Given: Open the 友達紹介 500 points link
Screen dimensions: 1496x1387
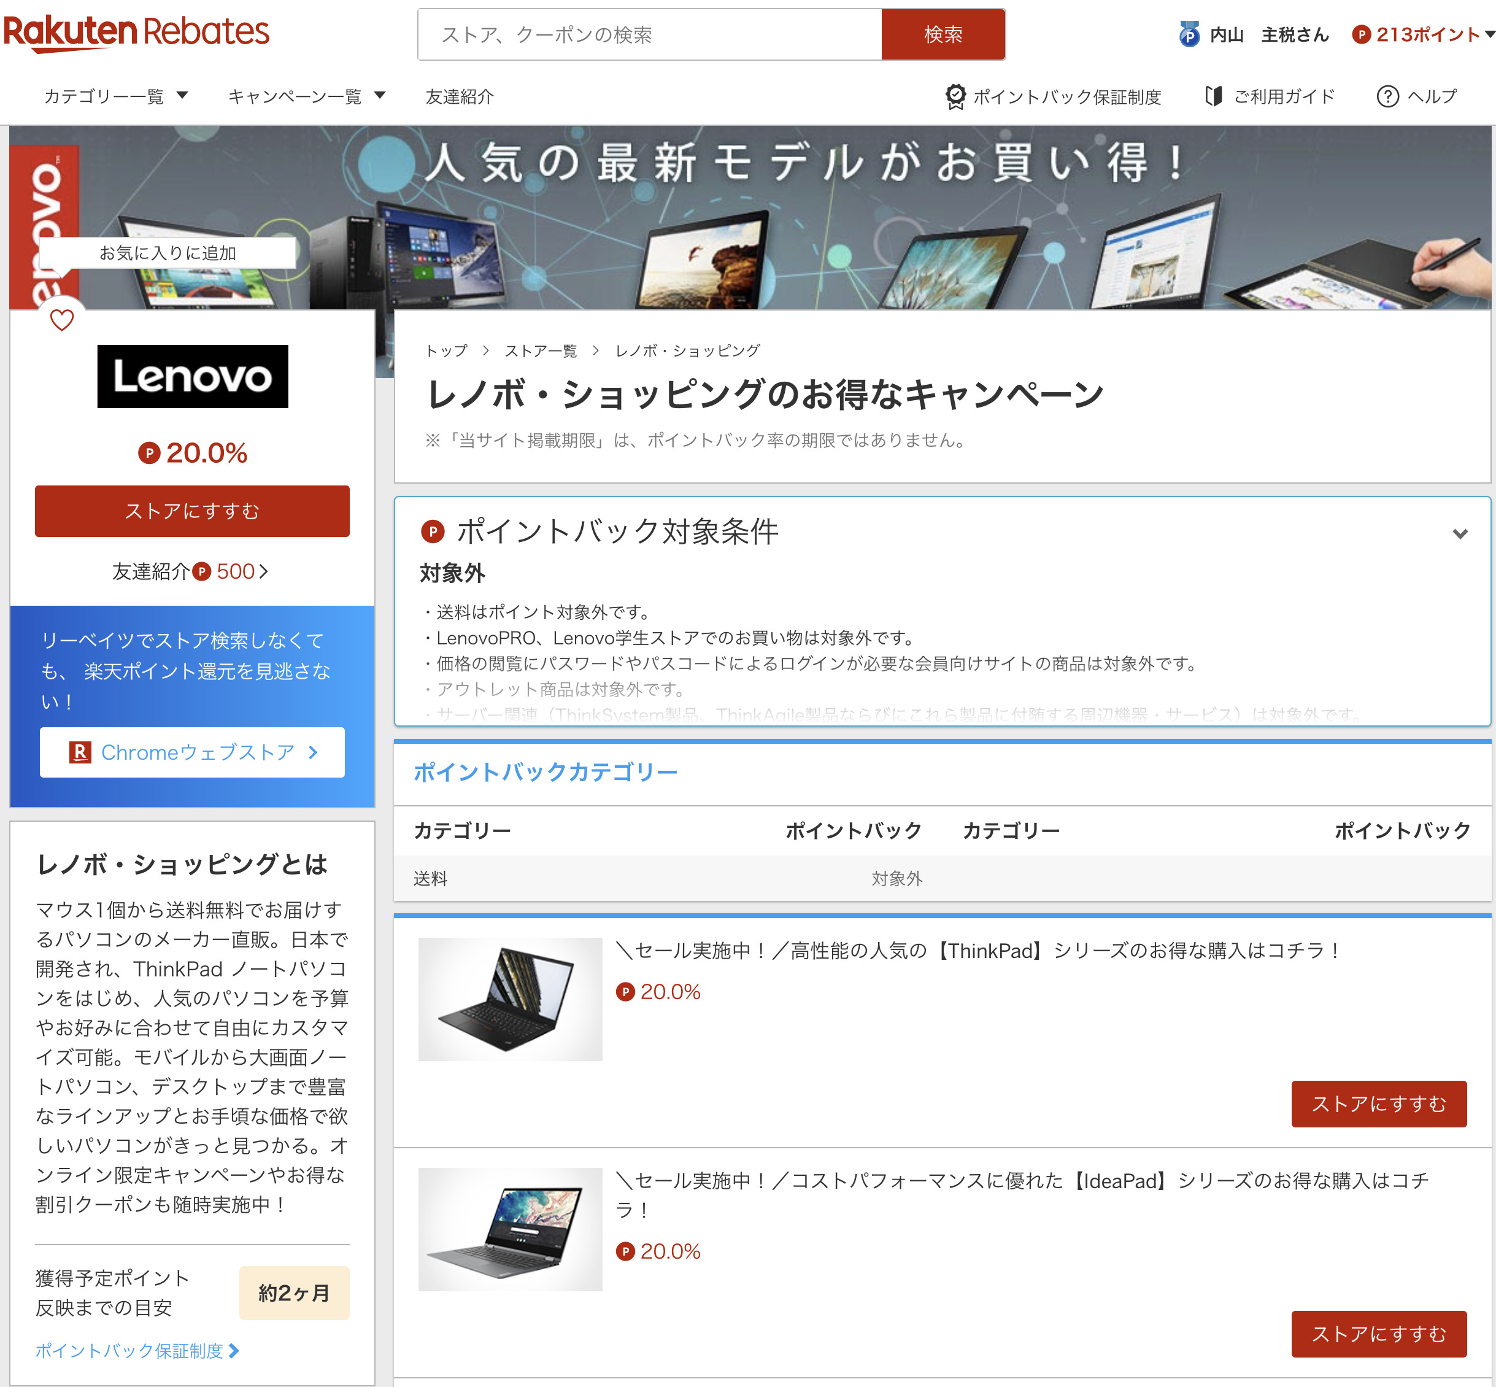Looking at the screenshot, I should (190, 571).
